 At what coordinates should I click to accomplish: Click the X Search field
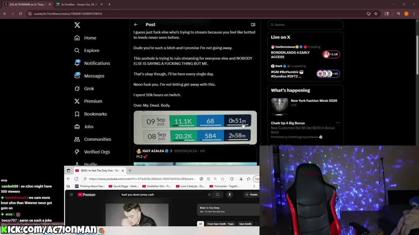[x=305, y=25]
